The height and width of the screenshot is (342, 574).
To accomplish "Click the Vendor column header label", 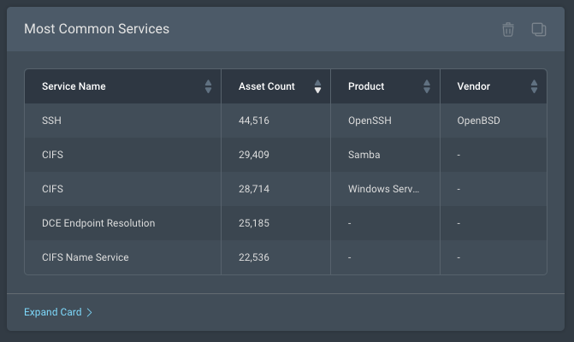I will (474, 86).
